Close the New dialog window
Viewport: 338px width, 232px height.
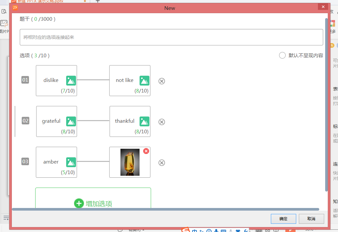pos(323,7)
